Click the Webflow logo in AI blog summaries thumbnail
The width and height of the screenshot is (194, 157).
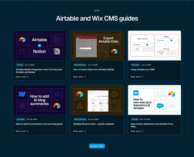coord(22,94)
